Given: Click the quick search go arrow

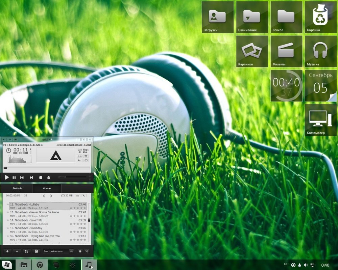Looking at the screenshot, I should (71, 251).
